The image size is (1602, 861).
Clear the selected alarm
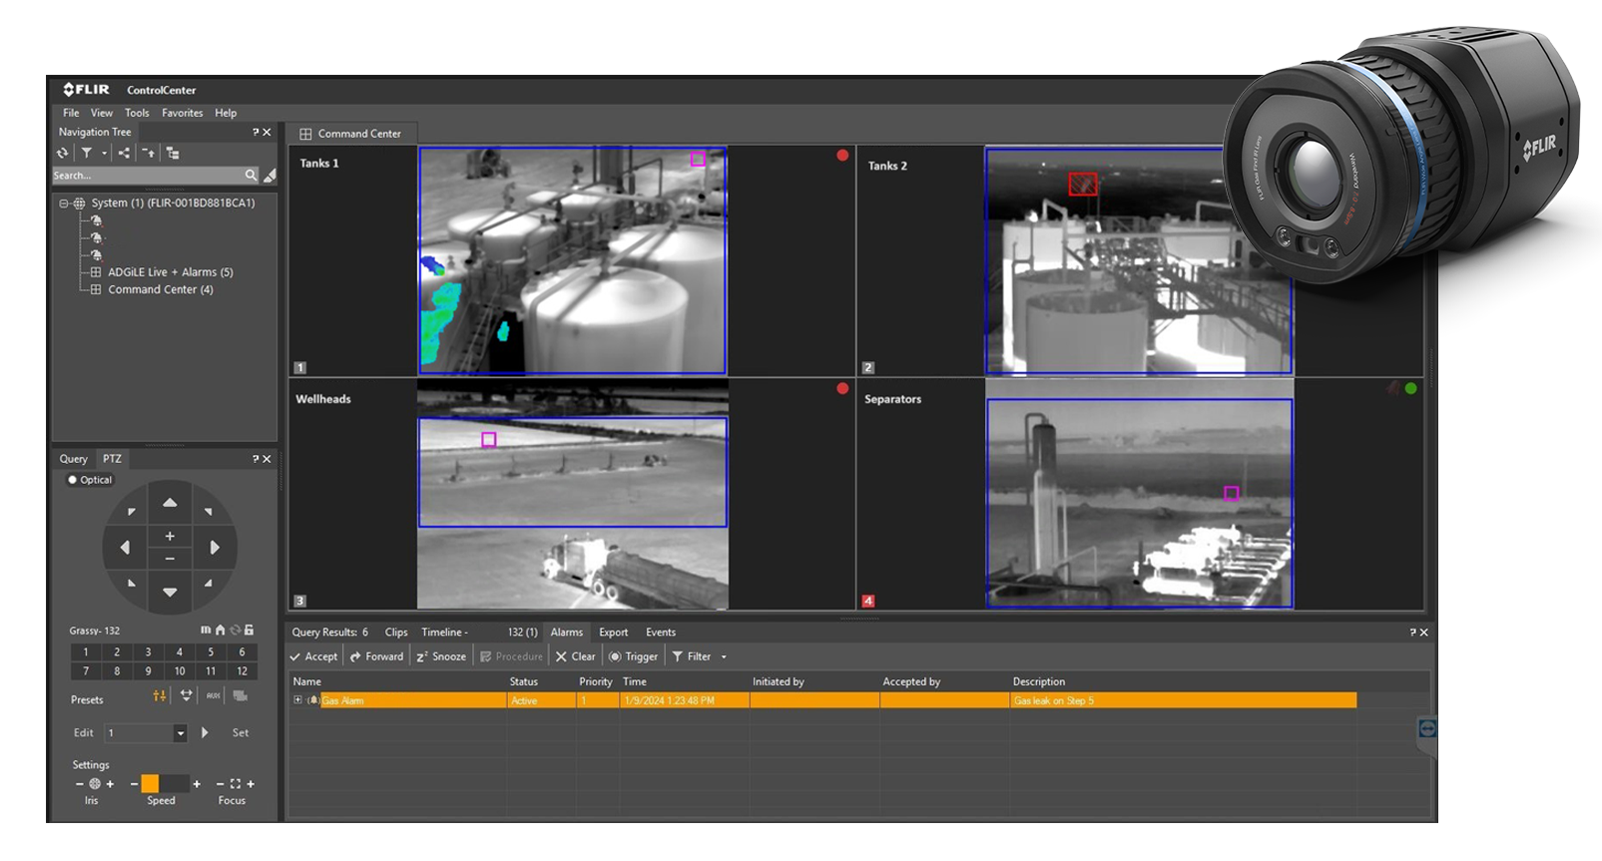pyautogui.click(x=576, y=656)
